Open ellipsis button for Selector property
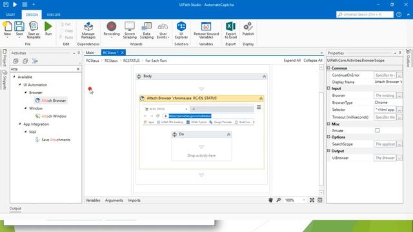 pyautogui.click(x=399, y=110)
